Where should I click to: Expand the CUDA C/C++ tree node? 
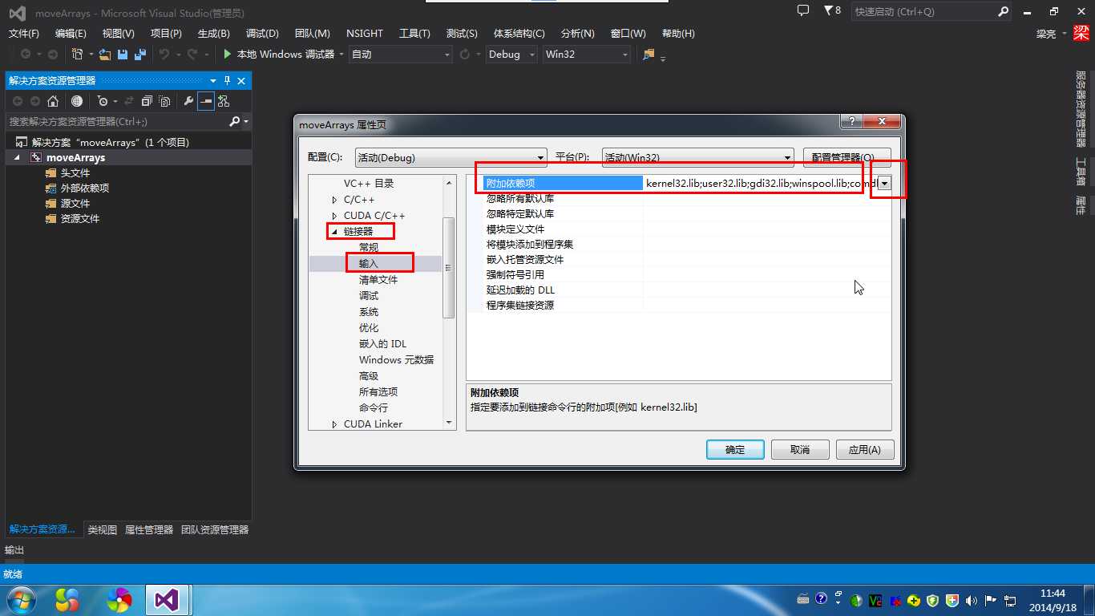[x=335, y=216]
